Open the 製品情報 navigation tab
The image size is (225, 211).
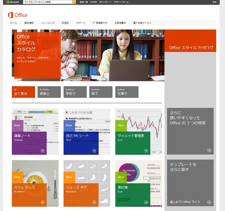pyautogui.click(x=29, y=23)
